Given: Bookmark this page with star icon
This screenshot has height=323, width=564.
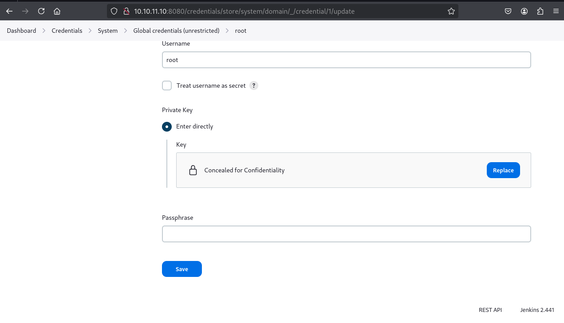Looking at the screenshot, I should [451, 12].
